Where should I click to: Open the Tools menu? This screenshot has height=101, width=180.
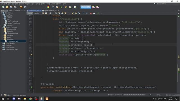tap(53, 4)
